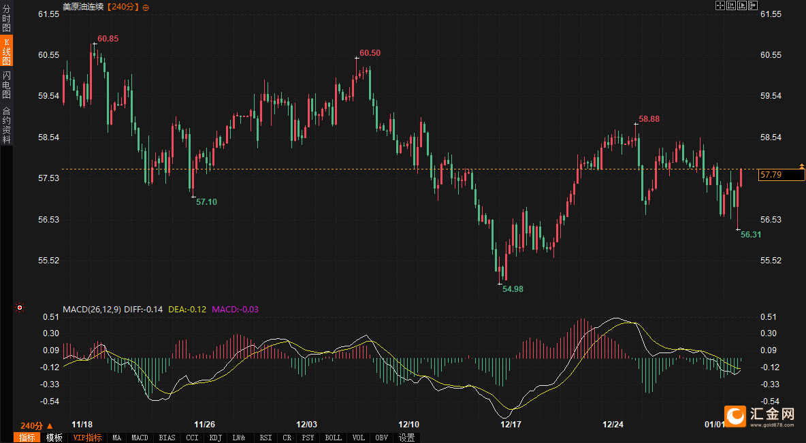The image size is (806, 443).
Task: Click the chart shift-right axis icon
Action: 742,5
